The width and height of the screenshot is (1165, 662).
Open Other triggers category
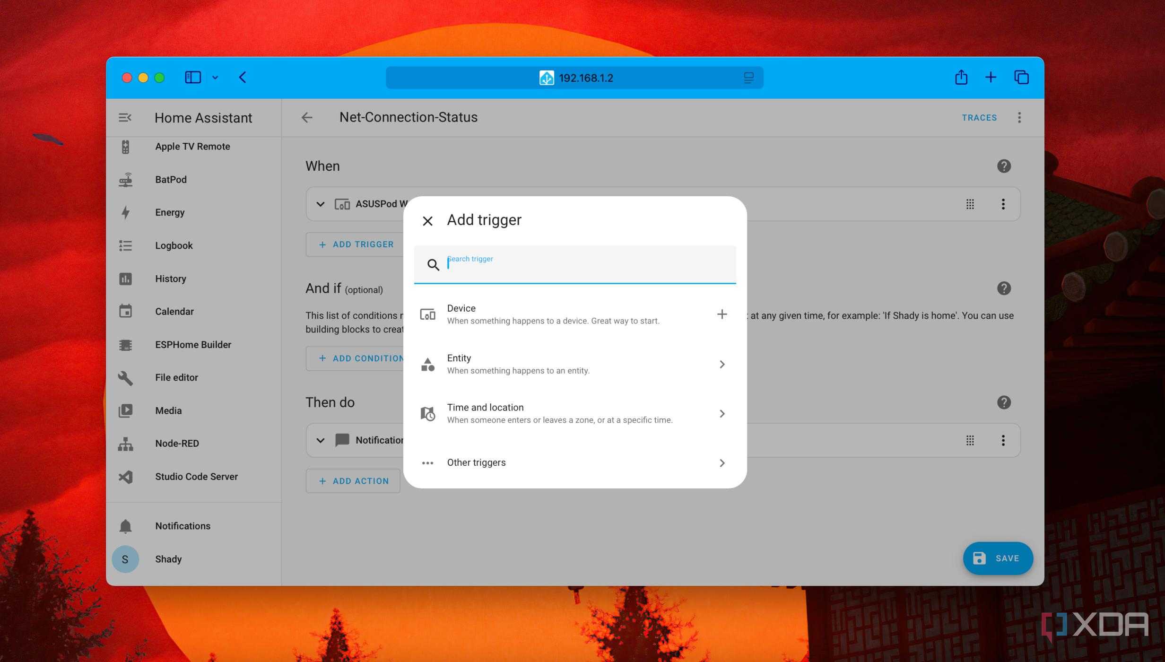click(x=575, y=463)
